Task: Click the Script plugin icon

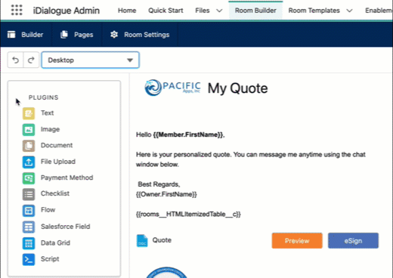Action: [29, 259]
